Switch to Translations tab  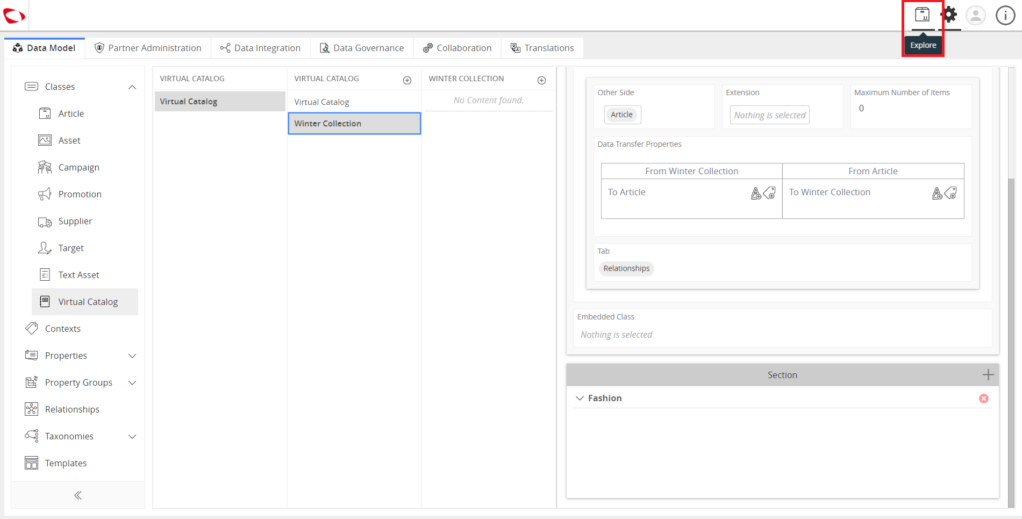pyautogui.click(x=542, y=48)
